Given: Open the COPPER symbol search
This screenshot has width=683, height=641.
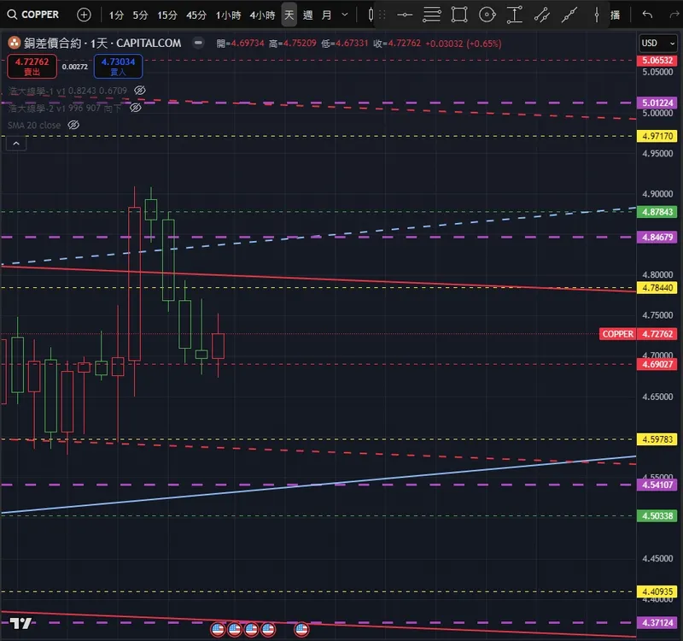Looking at the screenshot, I should tap(33, 15).
